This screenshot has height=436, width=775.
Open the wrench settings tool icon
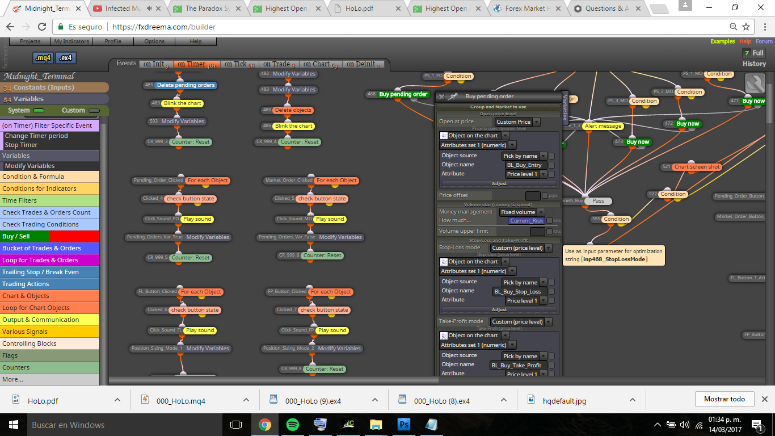click(x=755, y=84)
